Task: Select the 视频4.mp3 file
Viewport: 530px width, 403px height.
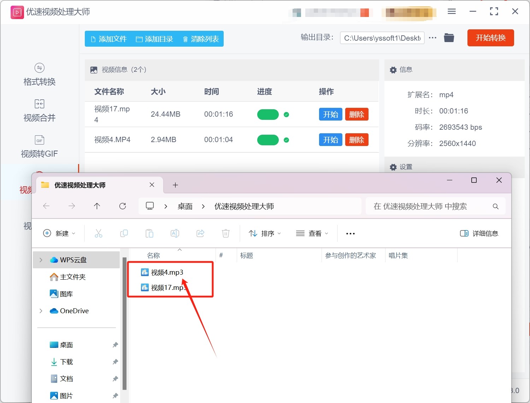Action: click(x=167, y=272)
